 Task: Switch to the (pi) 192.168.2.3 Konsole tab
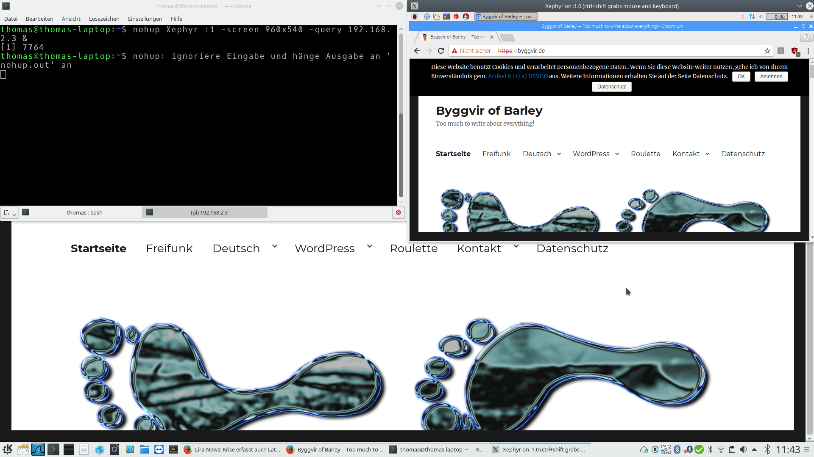[209, 212]
